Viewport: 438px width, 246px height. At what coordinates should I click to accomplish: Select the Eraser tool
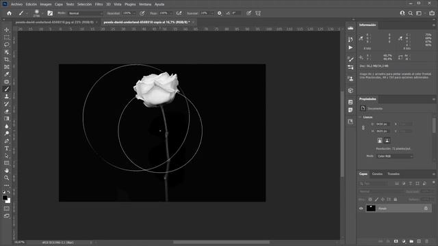click(x=7, y=111)
